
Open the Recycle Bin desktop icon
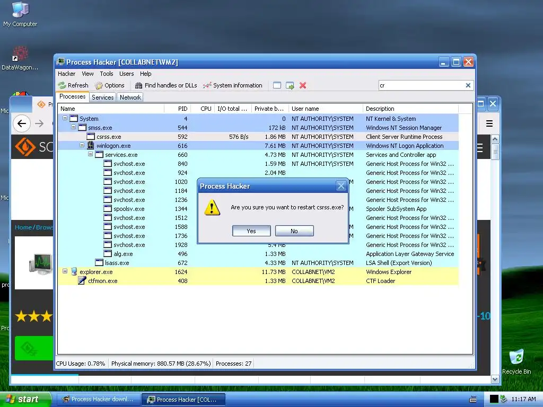point(516,361)
